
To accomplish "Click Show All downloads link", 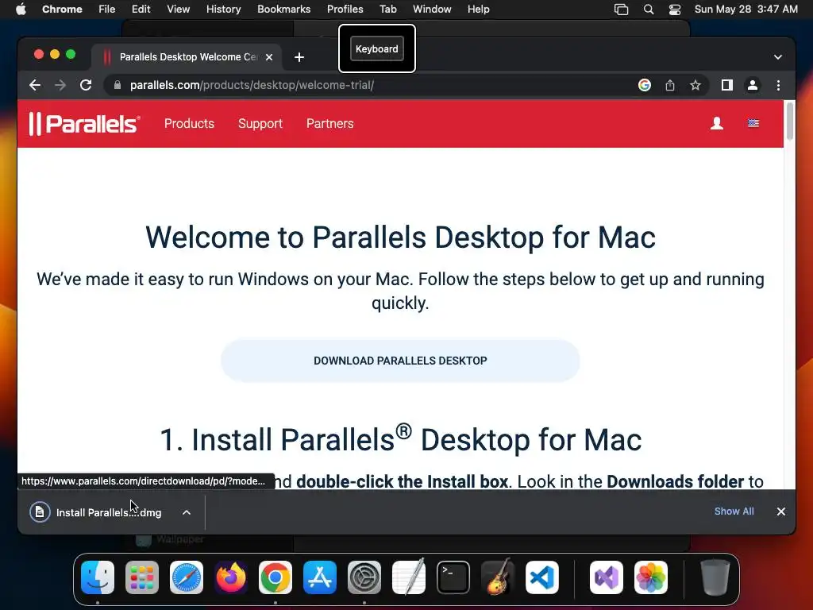I will [734, 511].
